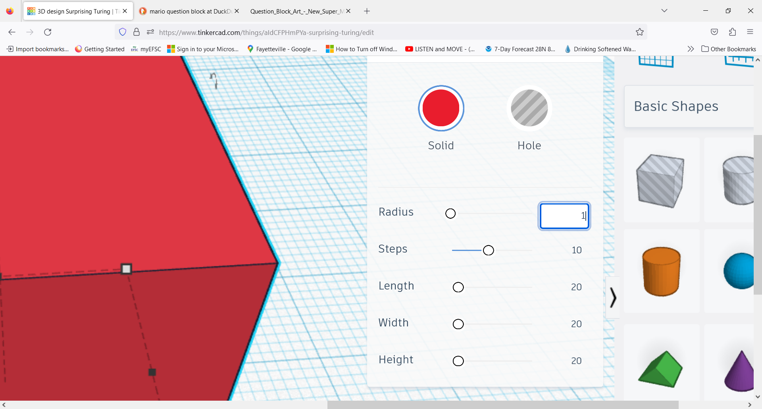Screen dimensions: 762x409
Task: Click the Height value 20
Action: coord(576,361)
